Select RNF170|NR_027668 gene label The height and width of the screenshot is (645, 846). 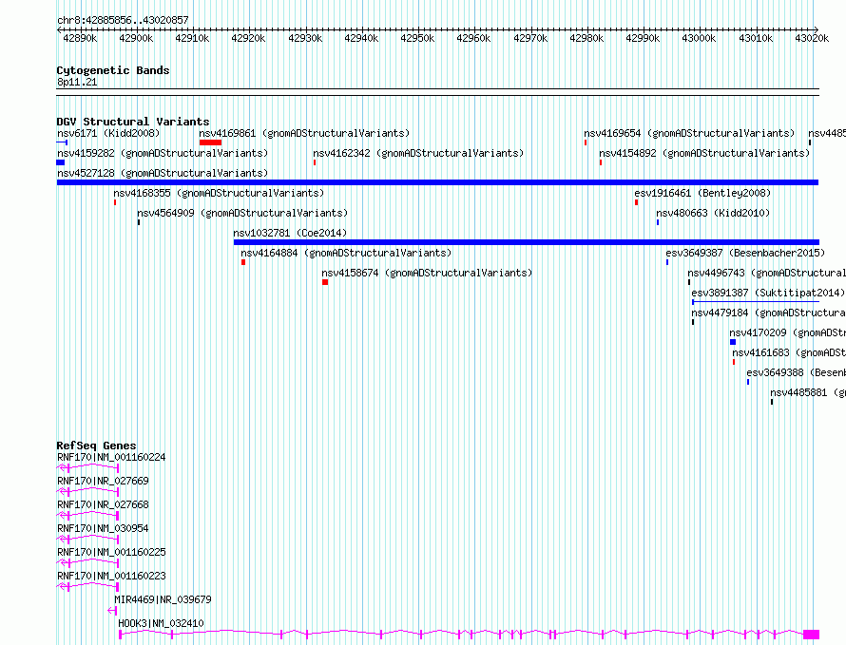pyautogui.click(x=103, y=504)
